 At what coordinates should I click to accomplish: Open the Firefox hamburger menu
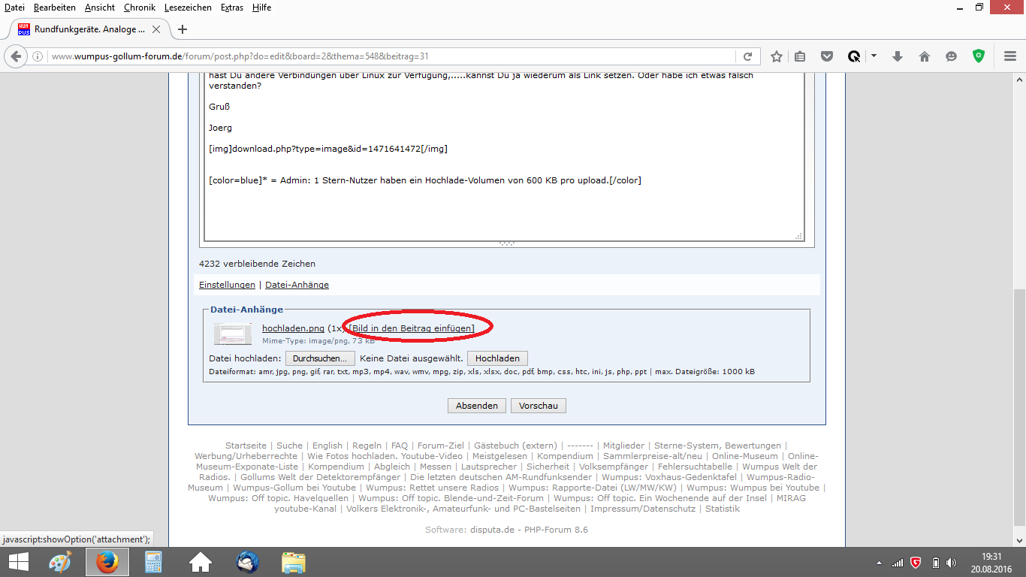(x=1010, y=56)
